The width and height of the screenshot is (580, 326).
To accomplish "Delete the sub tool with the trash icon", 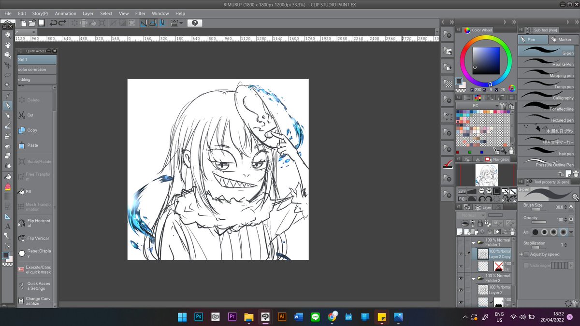I will pyautogui.click(x=576, y=173).
